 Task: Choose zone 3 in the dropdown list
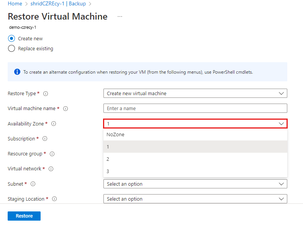click(195, 171)
